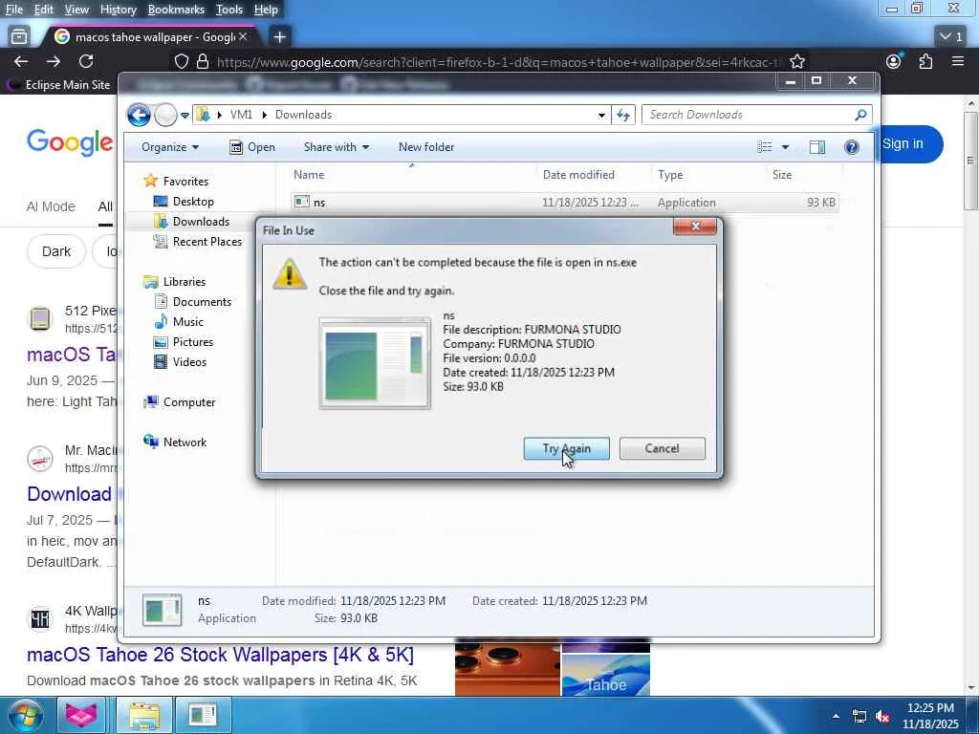Click the warning icon in the dialog
Screen dimensions: 979x734
[289, 273]
